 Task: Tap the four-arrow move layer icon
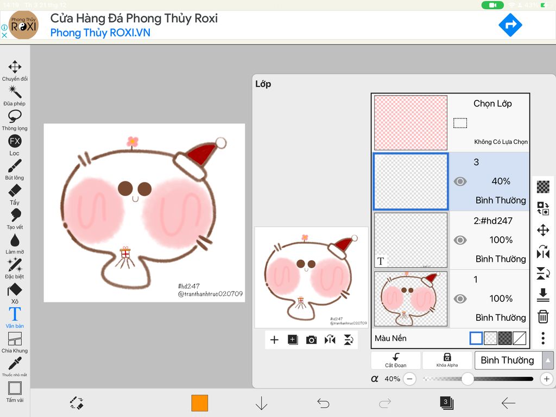tap(543, 230)
